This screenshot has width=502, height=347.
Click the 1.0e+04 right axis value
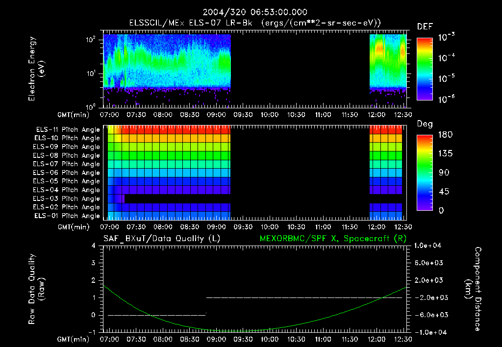point(427,246)
